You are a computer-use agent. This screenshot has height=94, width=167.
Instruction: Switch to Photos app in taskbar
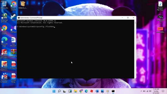pyautogui.click(x=102, y=91)
